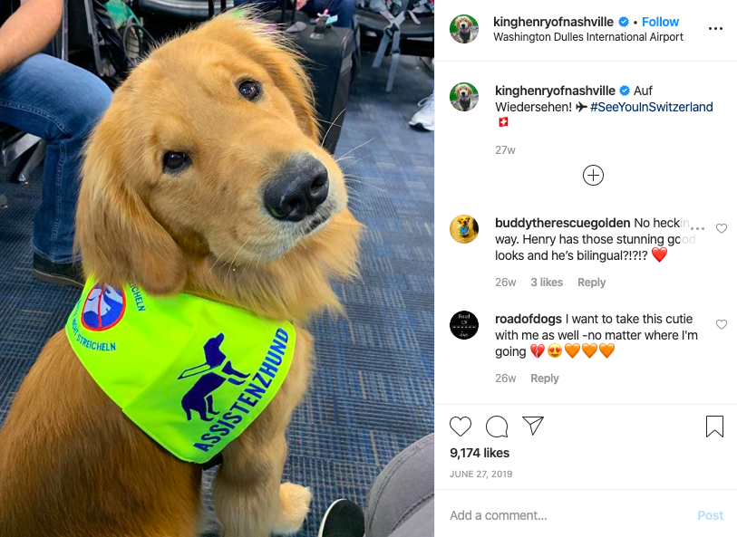Follow kinghenryofnashville

(x=660, y=22)
